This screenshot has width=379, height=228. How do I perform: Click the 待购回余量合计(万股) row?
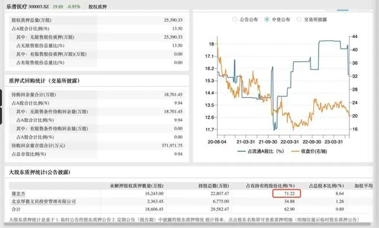97,95
